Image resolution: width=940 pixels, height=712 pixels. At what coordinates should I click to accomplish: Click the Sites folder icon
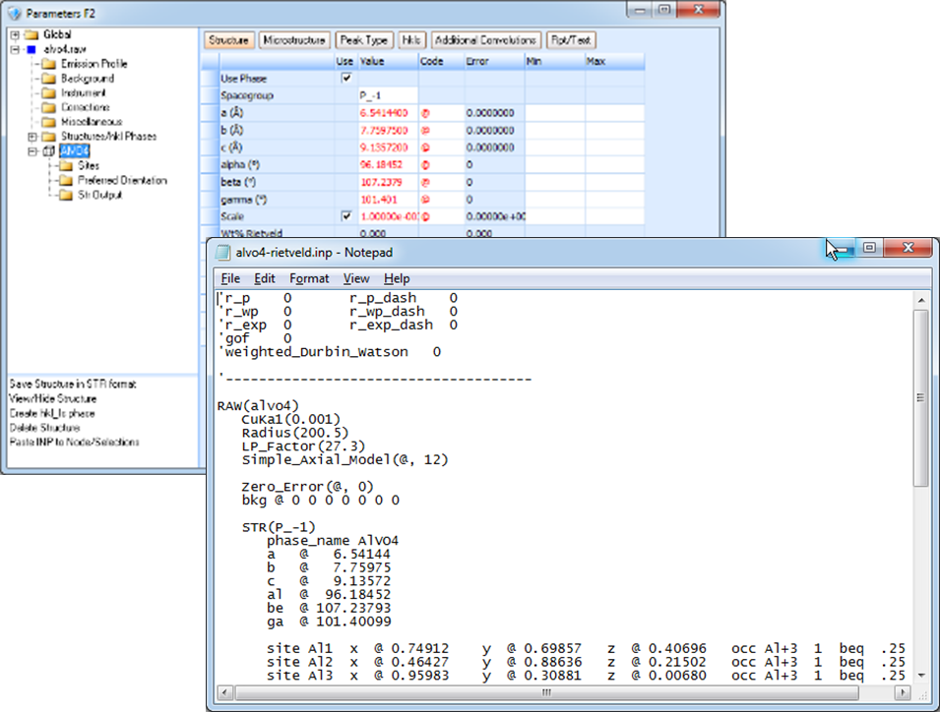(65, 166)
